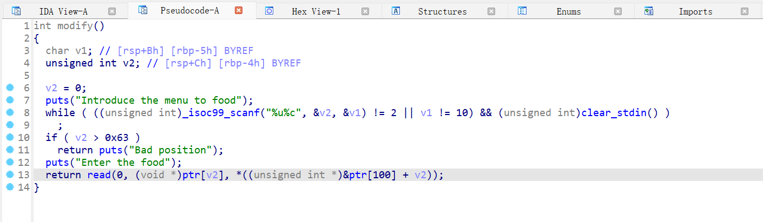Switch to the Structures tab

[442, 11]
